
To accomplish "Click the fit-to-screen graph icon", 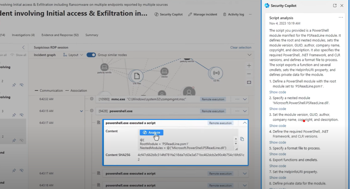I will (249, 82).
